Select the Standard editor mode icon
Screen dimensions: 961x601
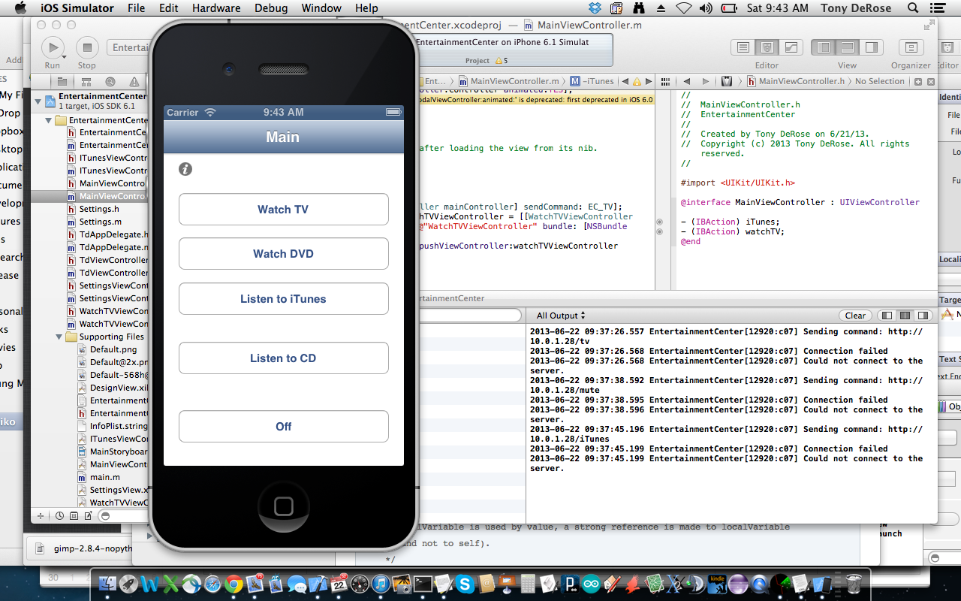pyautogui.click(x=743, y=47)
